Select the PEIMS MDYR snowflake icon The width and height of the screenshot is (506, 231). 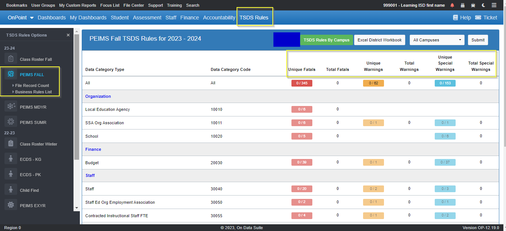(10, 106)
